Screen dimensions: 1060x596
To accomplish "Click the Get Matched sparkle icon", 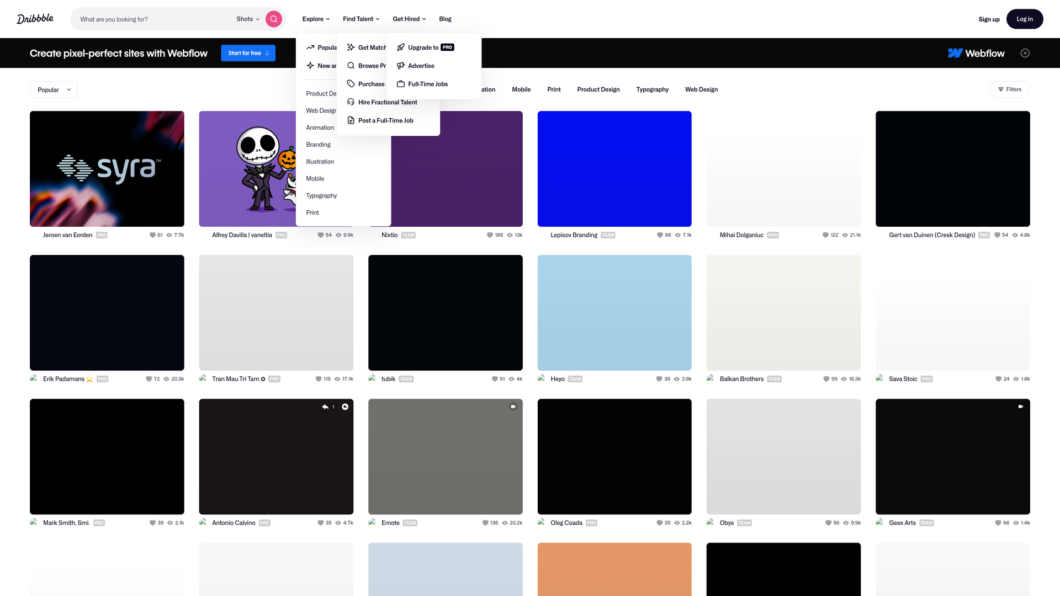I will coord(351,47).
